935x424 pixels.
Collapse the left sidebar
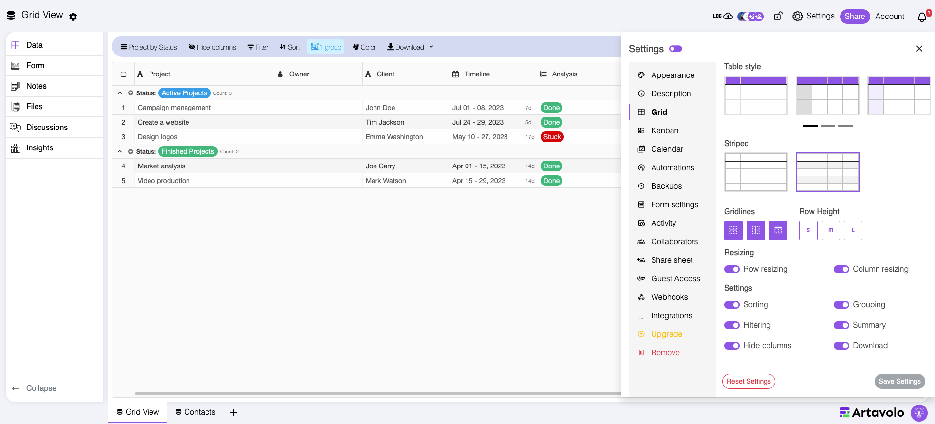(34, 388)
